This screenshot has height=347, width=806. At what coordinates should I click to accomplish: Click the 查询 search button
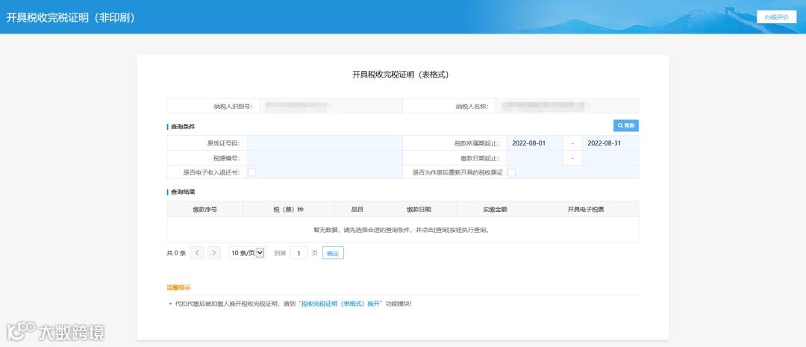coord(625,125)
